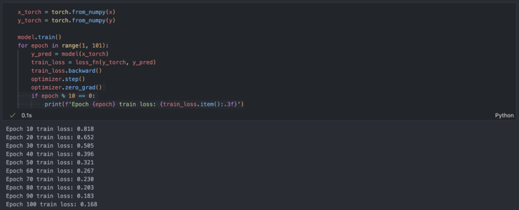This screenshot has height=210, width=519.
Task: Click the 'optimizer.step()' code line
Action: (x=58, y=79)
